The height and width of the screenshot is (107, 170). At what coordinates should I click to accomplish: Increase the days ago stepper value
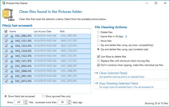[69, 101]
